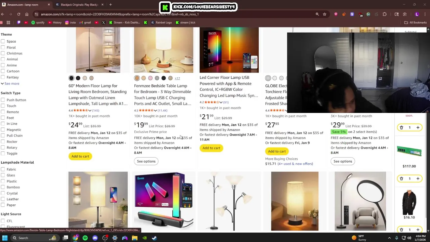The image size is (430, 242).
Task: Click the address bar URL field
Action: (175, 14)
